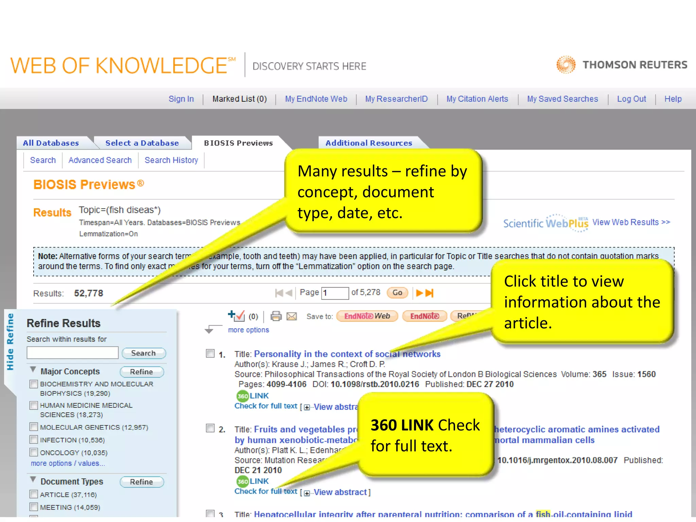Viewport: 696px width, 522px height.
Task: Click Search button in Refine Results
Action: pos(143,353)
